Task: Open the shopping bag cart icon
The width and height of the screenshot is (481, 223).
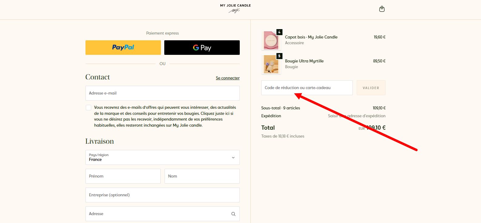Action: pos(382,9)
